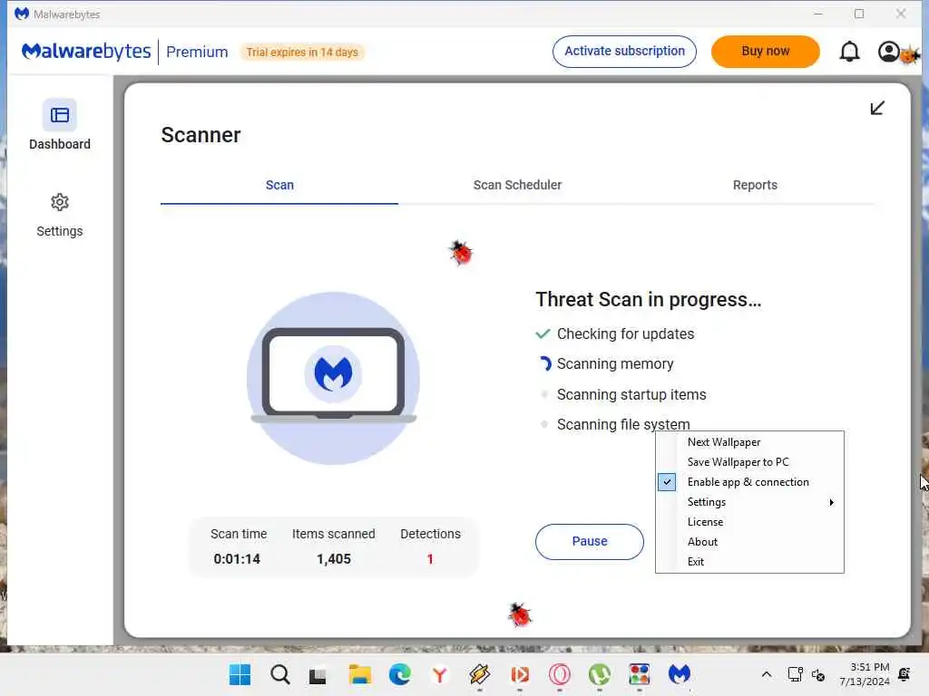The height and width of the screenshot is (696, 929).
Task: Open the Dashboard sidebar icon
Action: tap(59, 115)
